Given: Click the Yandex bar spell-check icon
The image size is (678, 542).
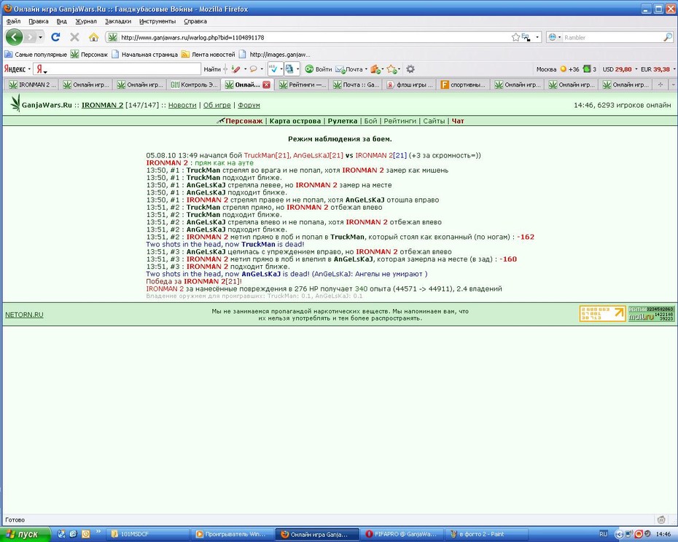Looking at the screenshot, I should pyautogui.click(x=273, y=68).
